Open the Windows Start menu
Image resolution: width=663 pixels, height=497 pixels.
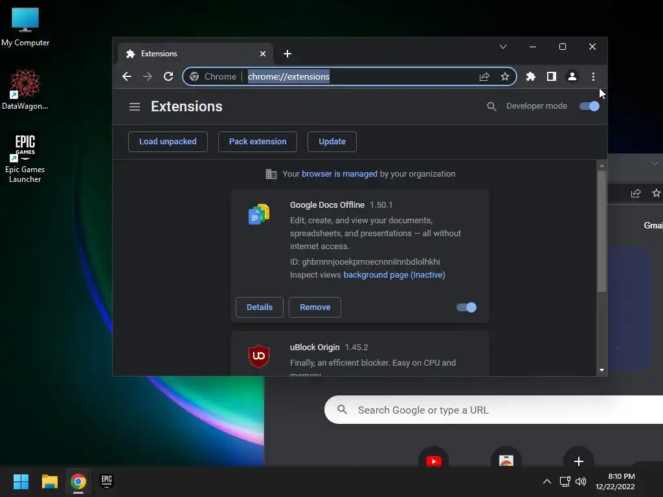point(21,481)
